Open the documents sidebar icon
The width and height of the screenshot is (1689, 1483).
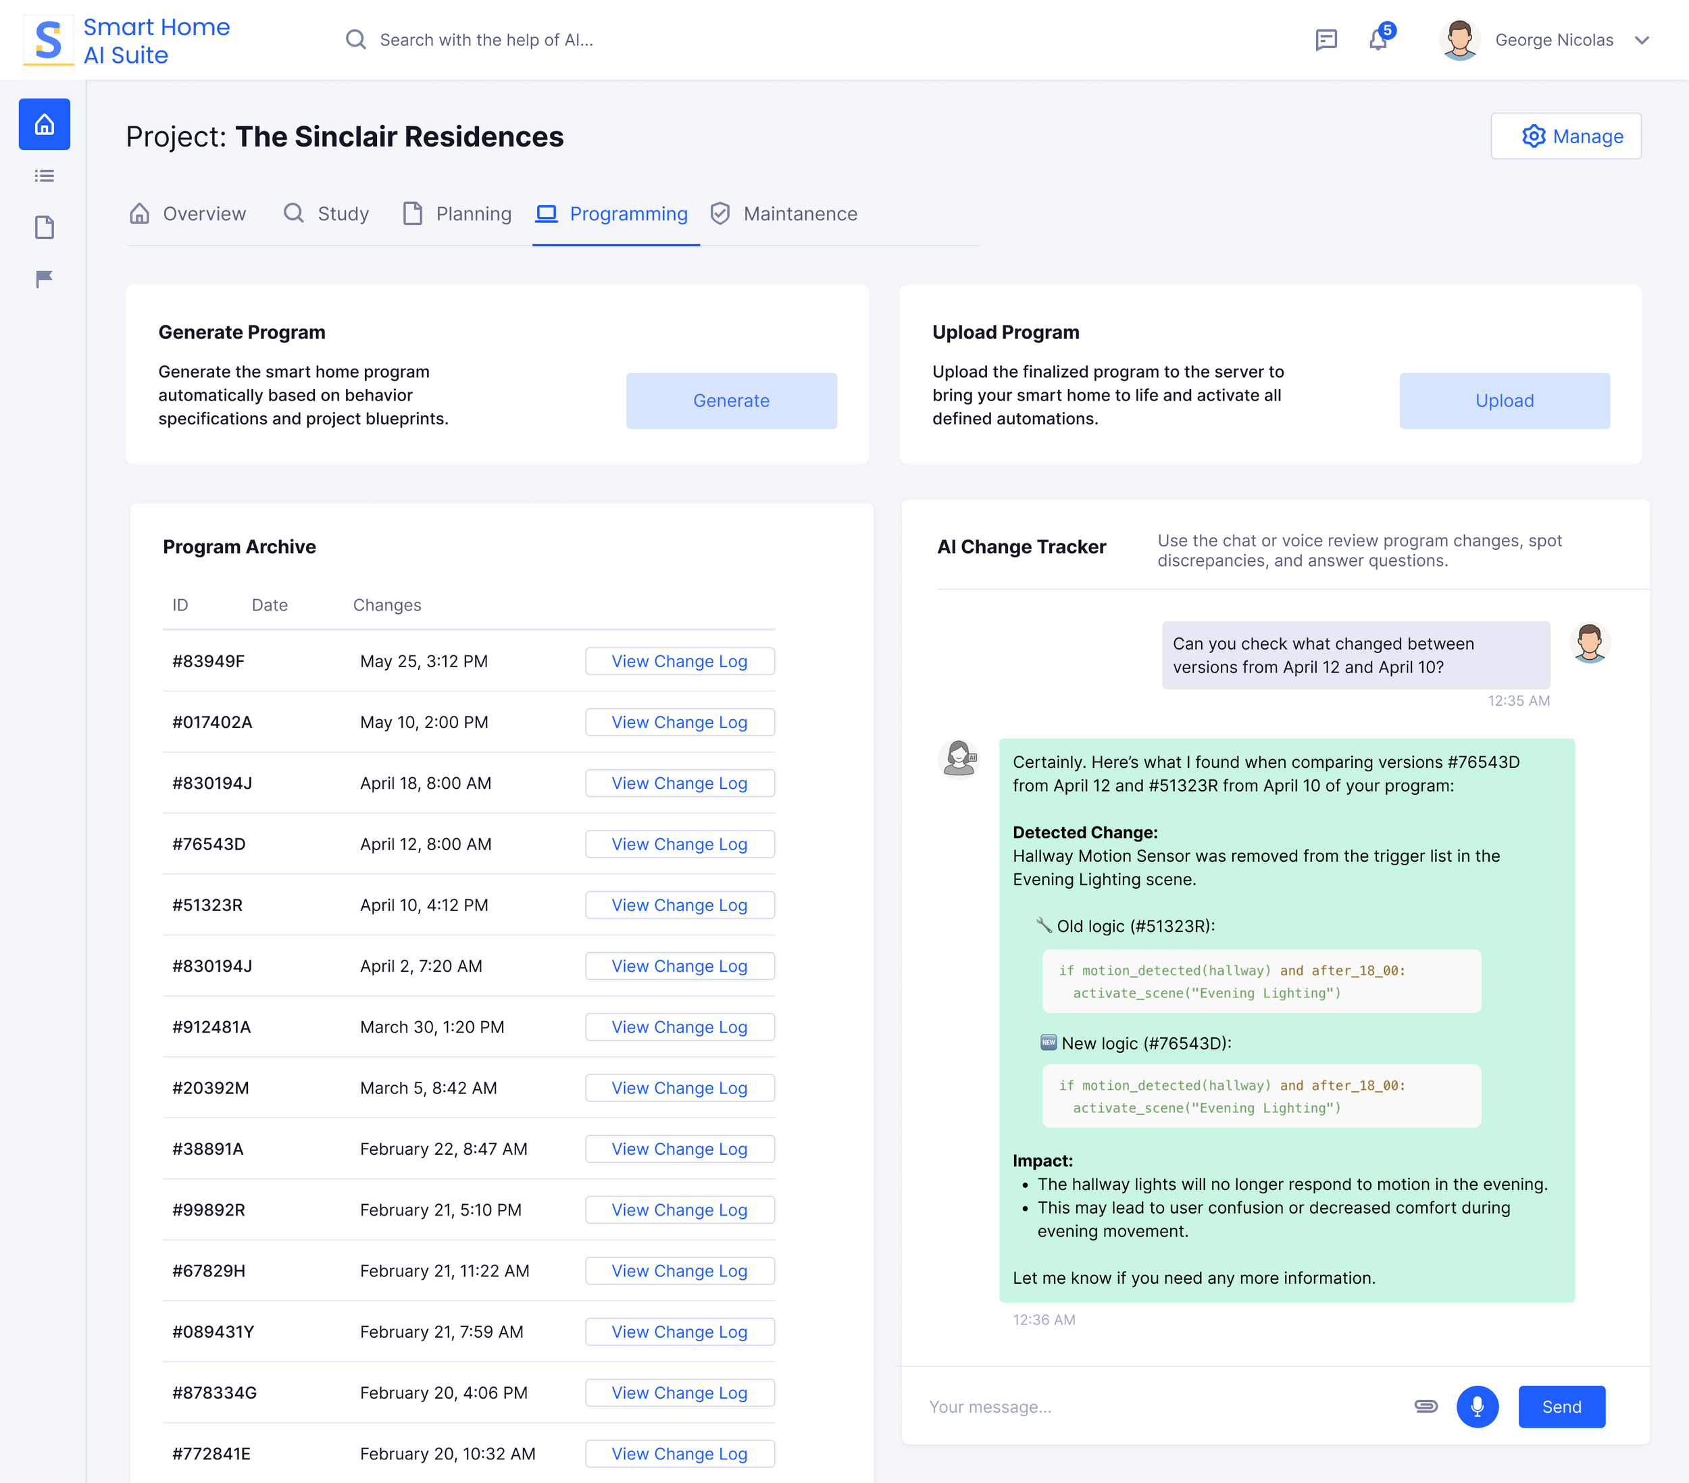tap(45, 227)
